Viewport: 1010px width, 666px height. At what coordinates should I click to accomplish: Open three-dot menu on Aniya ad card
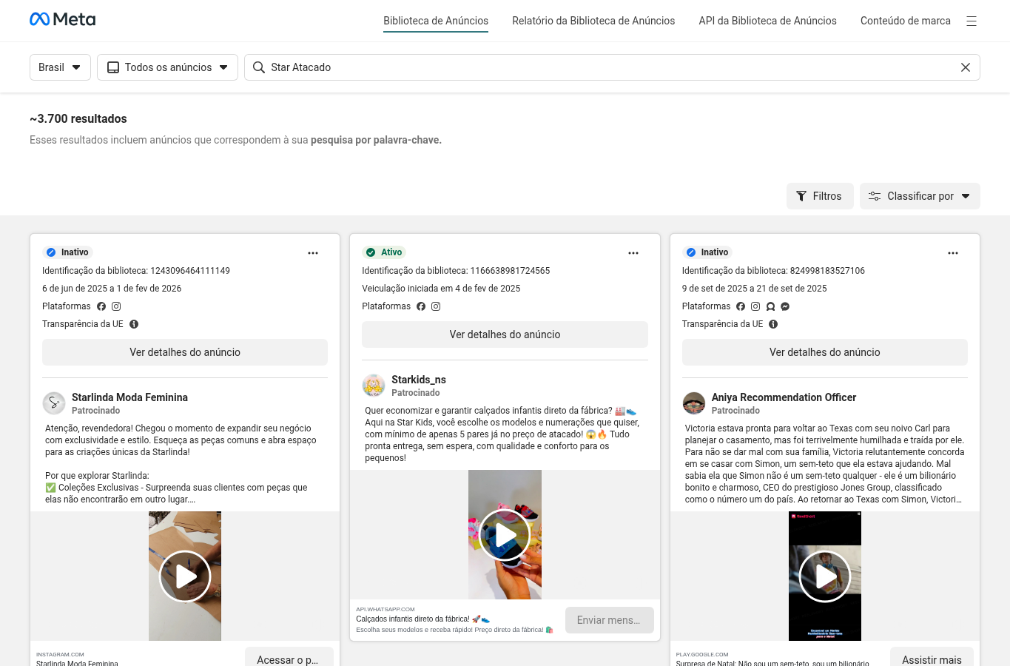[953, 253]
